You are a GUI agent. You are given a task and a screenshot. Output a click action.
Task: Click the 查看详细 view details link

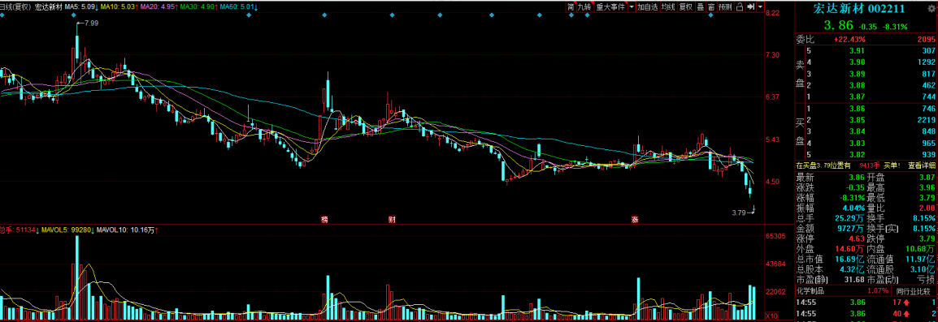pyautogui.click(x=921, y=165)
